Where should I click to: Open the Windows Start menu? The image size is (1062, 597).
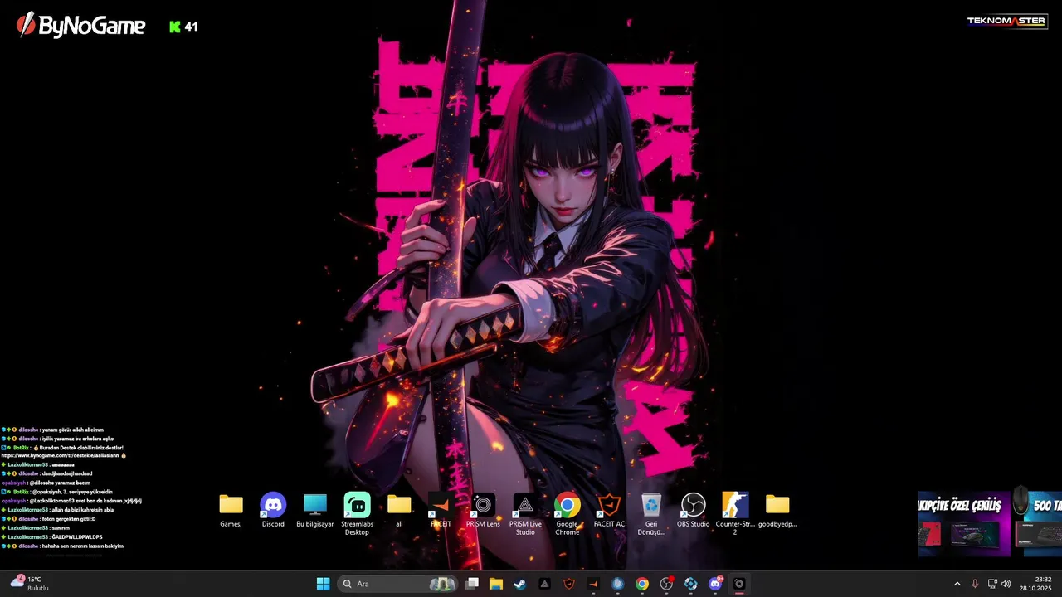pyautogui.click(x=323, y=584)
